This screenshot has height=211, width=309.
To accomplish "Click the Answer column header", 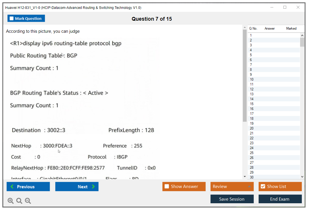I will [270, 28].
